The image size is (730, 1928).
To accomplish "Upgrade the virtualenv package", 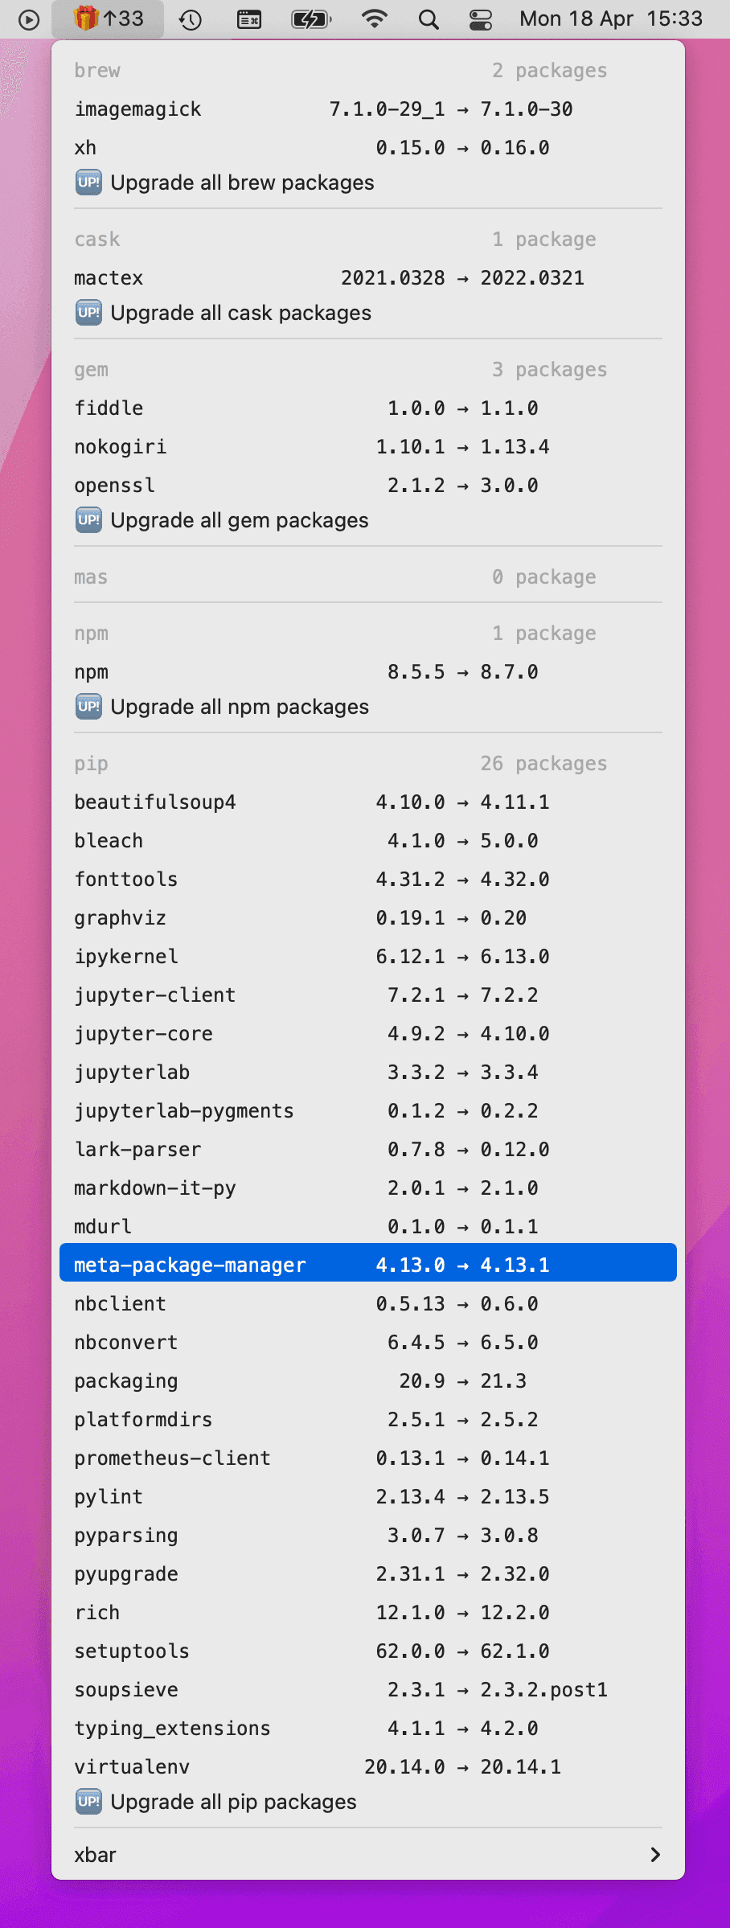I will tap(368, 1767).
